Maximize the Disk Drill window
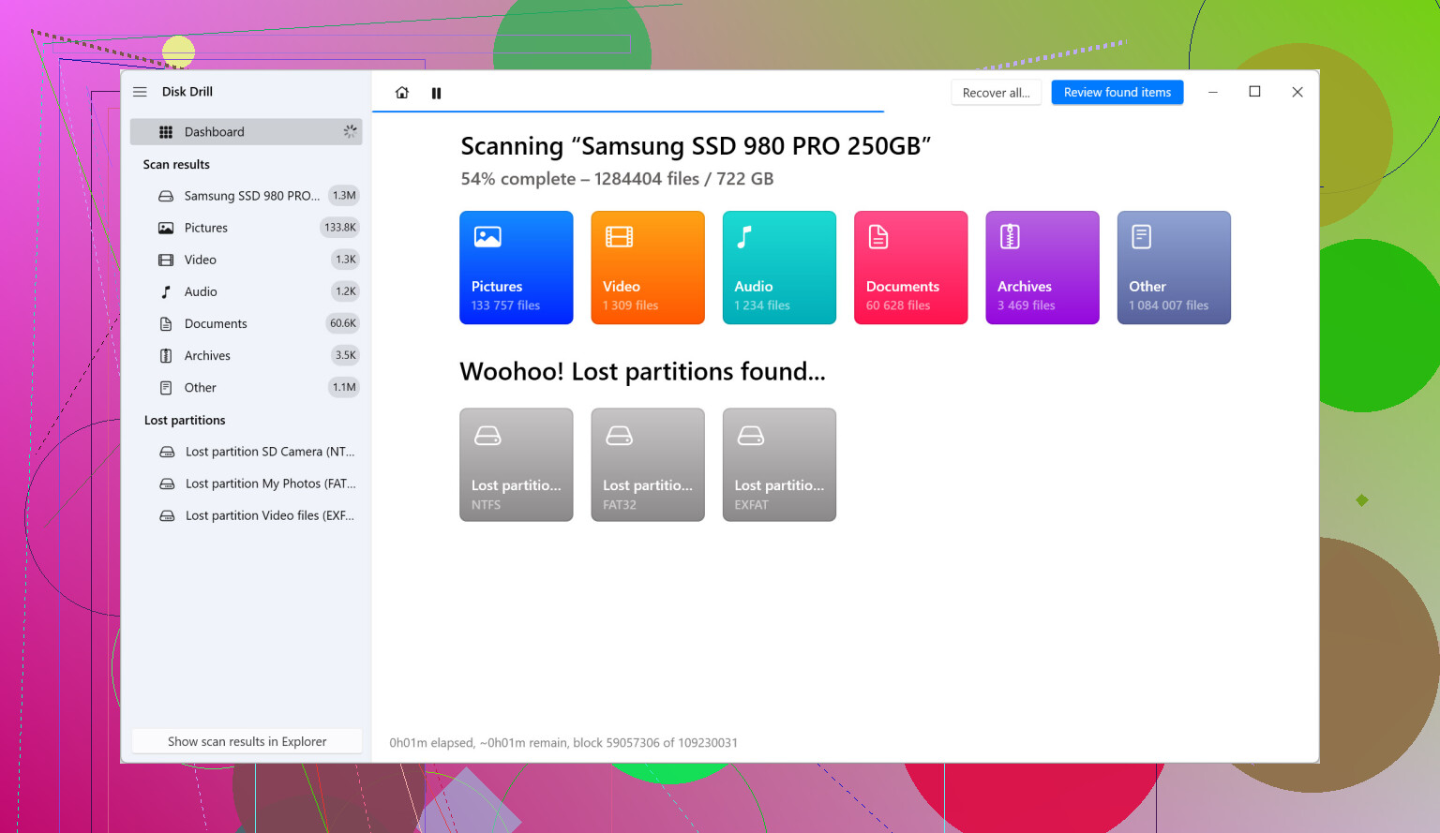The width and height of the screenshot is (1440, 833). (x=1254, y=92)
